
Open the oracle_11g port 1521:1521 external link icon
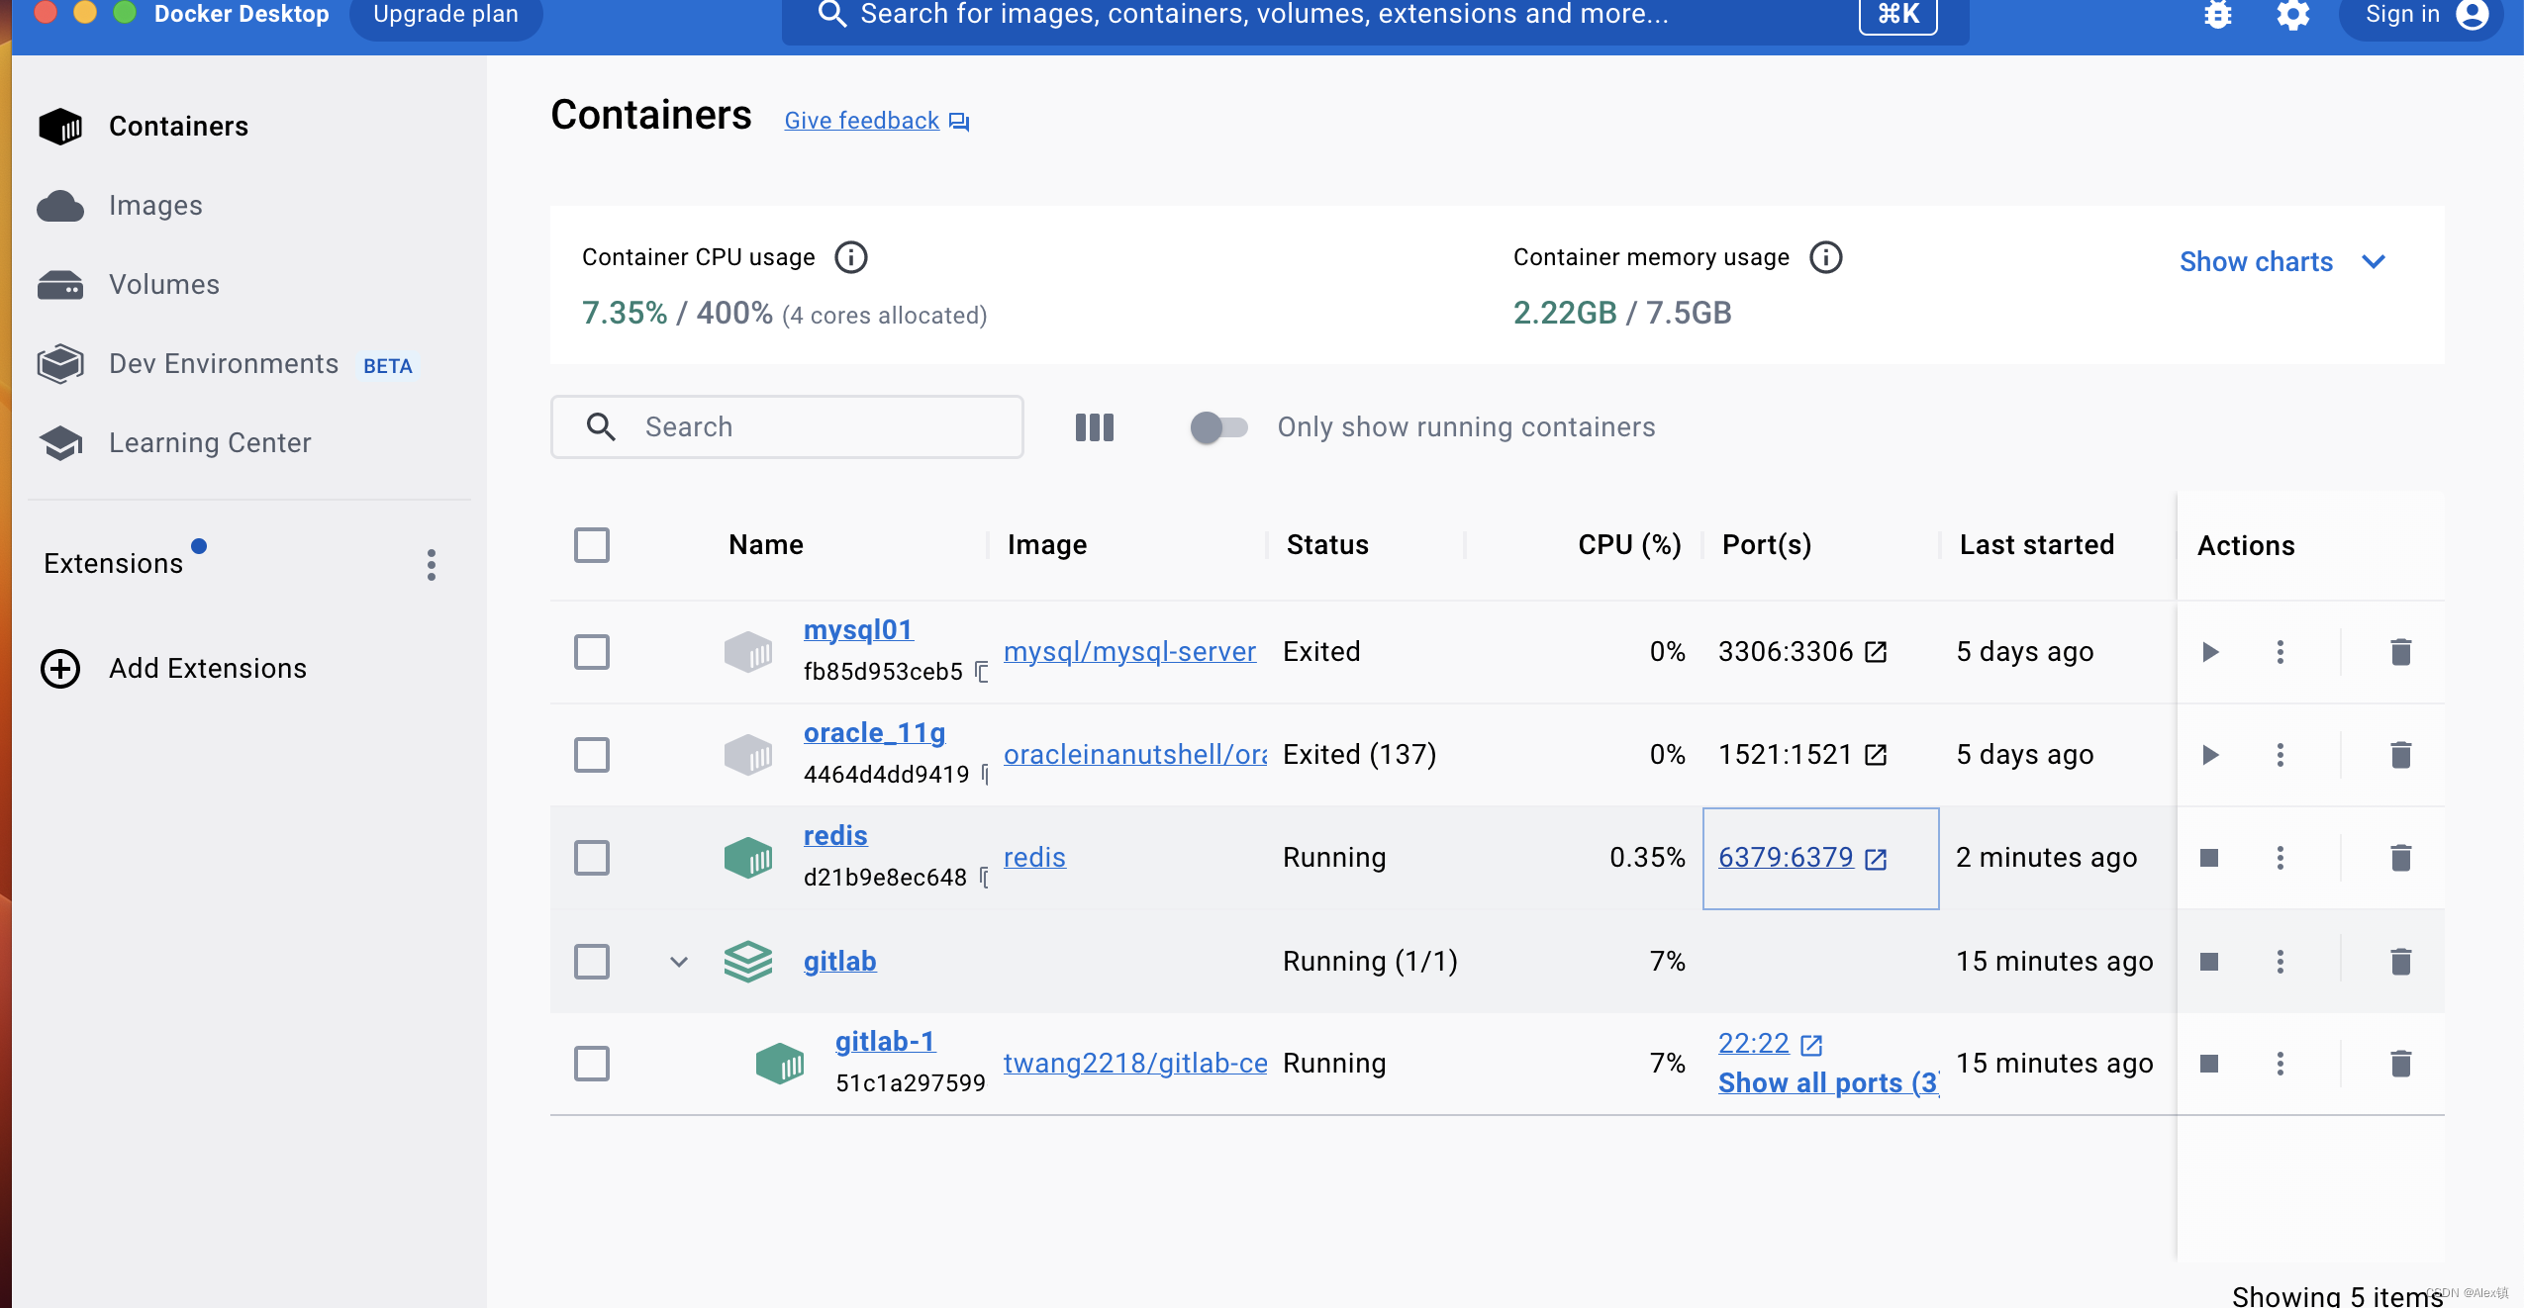pyautogui.click(x=1876, y=755)
